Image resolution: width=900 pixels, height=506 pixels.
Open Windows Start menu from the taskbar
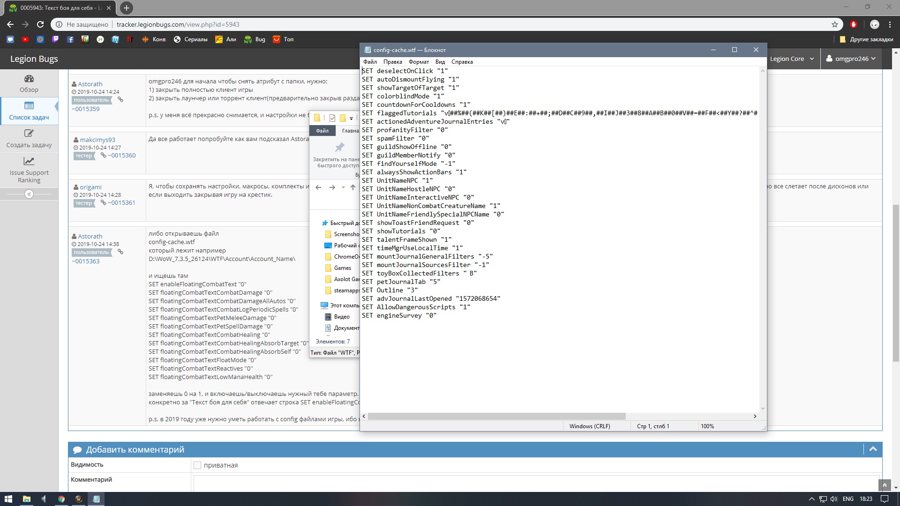click(8, 499)
